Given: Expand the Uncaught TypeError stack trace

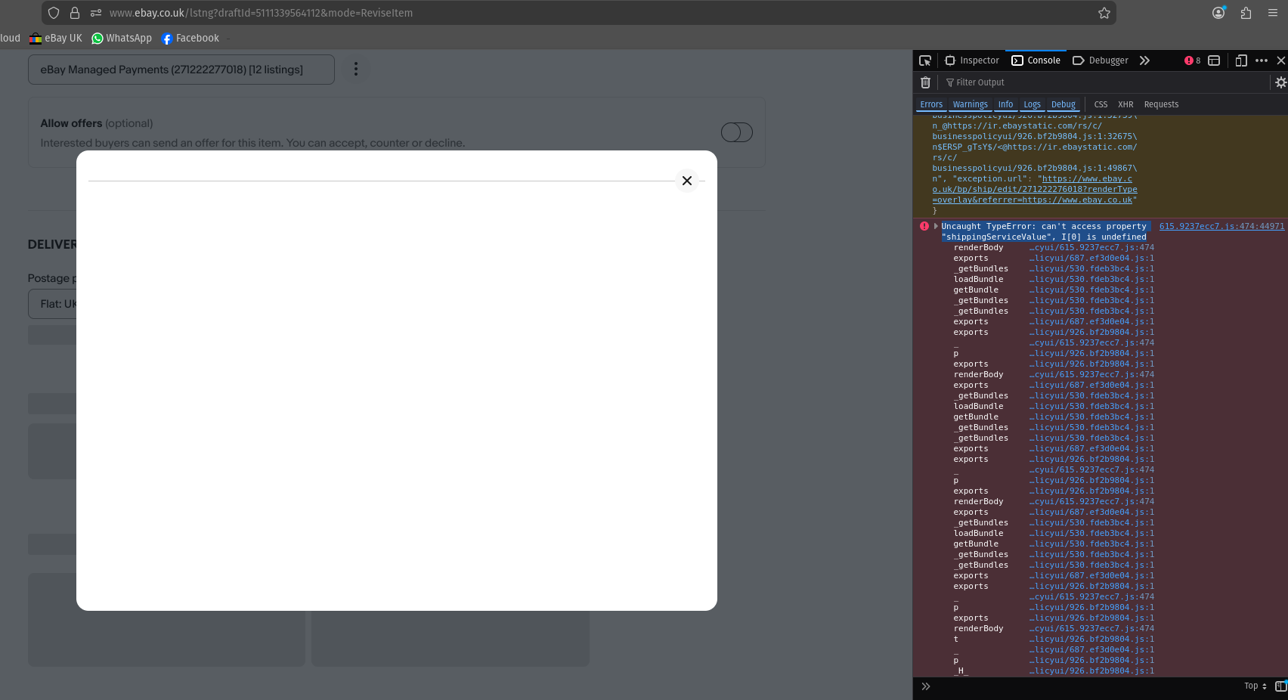Looking at the screenshot, I should pos(936,226).
